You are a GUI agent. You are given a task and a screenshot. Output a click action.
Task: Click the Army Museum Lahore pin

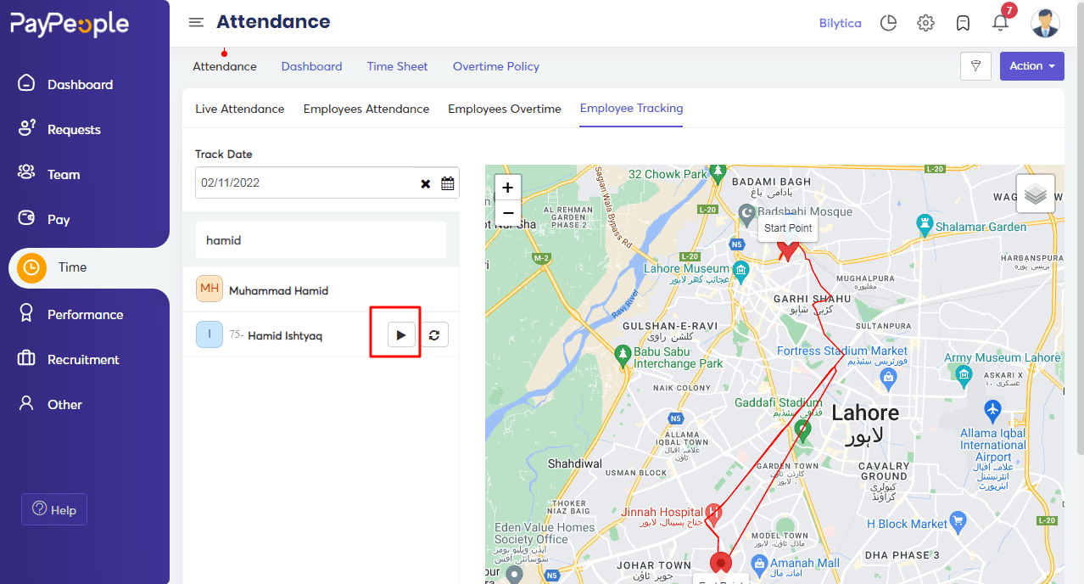coord(963,374)
